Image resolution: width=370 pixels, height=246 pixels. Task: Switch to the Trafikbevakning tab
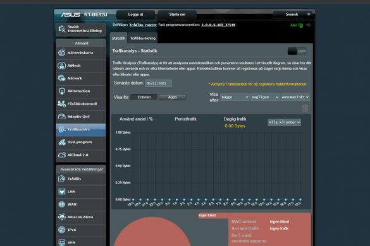tap(143, 38)
